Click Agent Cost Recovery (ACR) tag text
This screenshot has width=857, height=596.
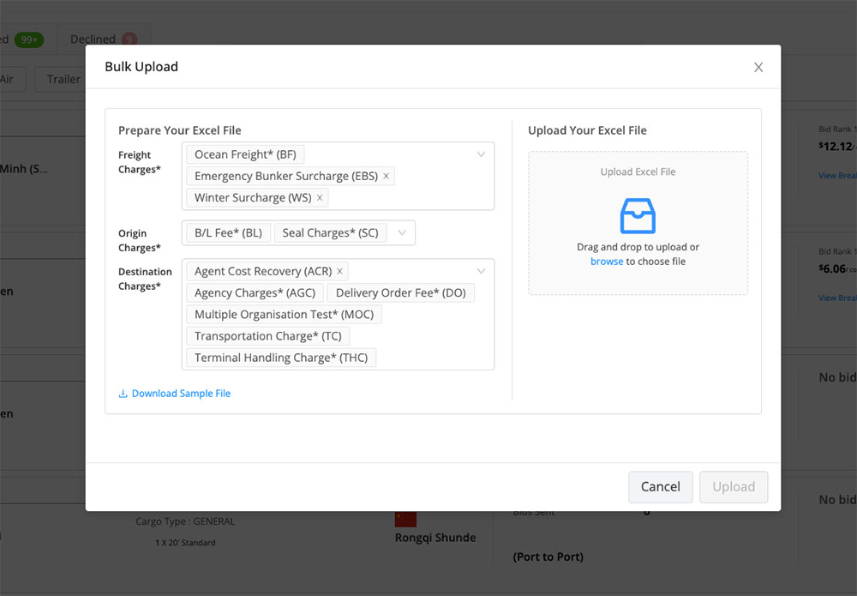[263, 271]
